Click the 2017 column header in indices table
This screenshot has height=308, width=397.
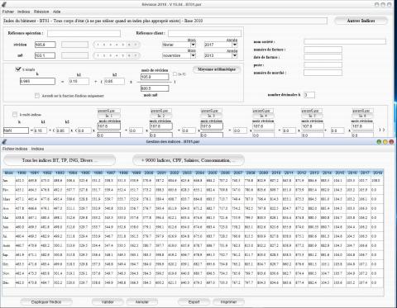pos(365,173)
